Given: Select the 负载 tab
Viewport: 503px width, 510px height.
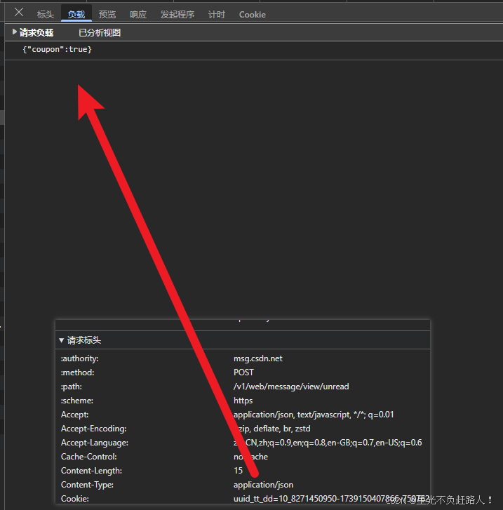Looking at the screenshot, I should pyautogui.click(x=76, y=14).
